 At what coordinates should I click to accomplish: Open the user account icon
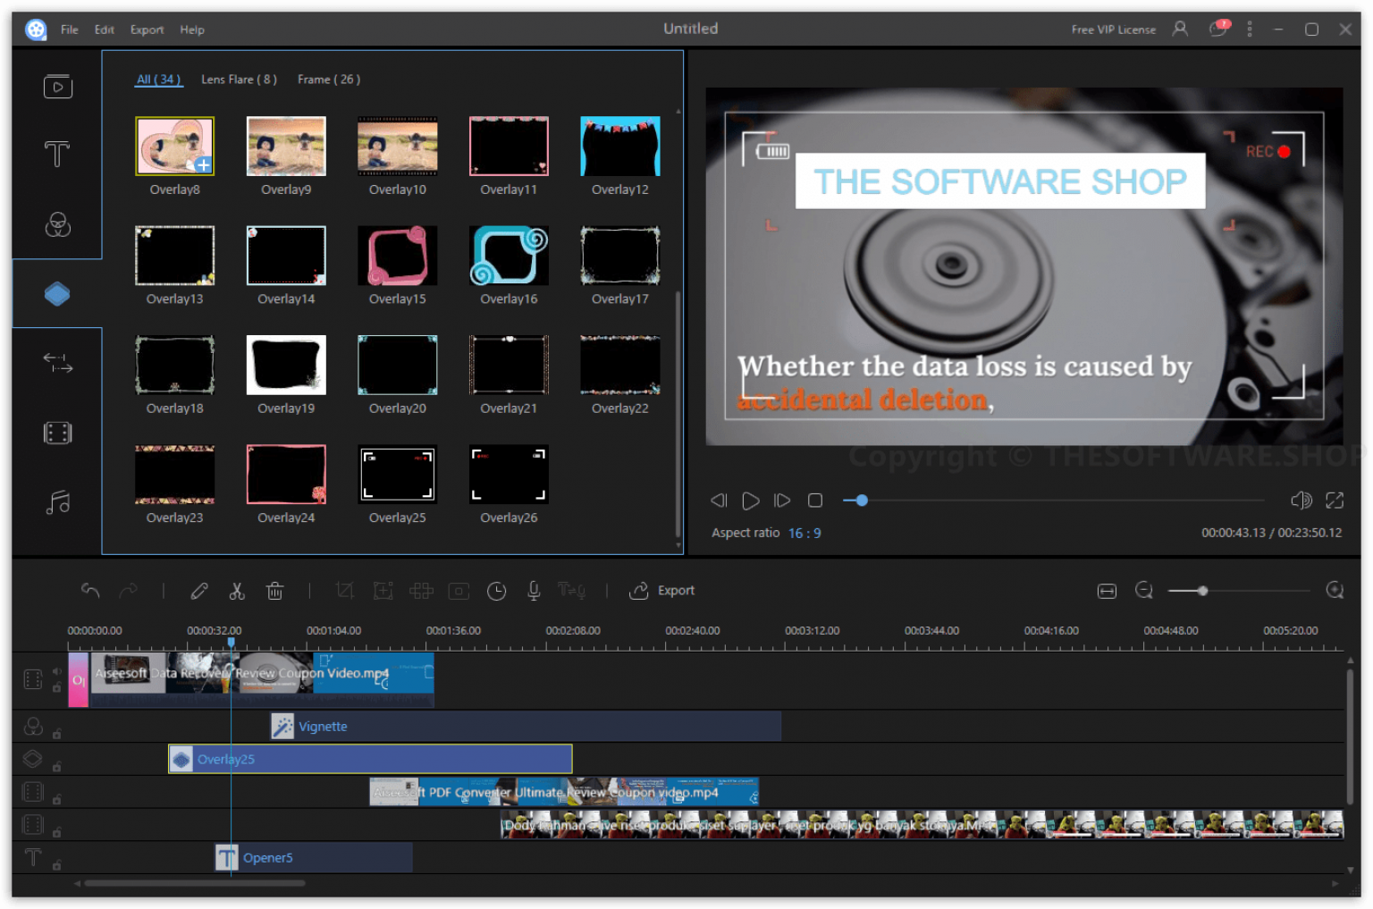click(x=1180, y=29)
